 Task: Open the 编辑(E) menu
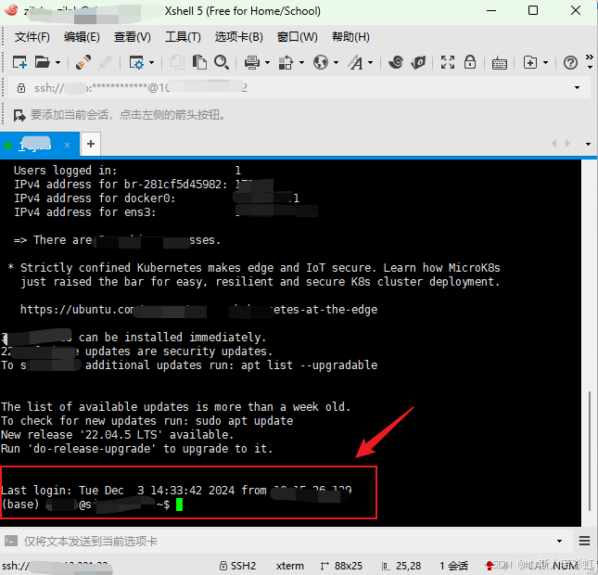(82, 37)
